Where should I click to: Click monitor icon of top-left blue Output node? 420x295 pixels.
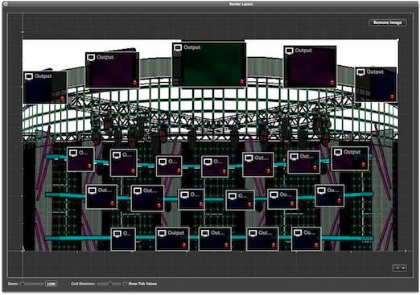29,76
